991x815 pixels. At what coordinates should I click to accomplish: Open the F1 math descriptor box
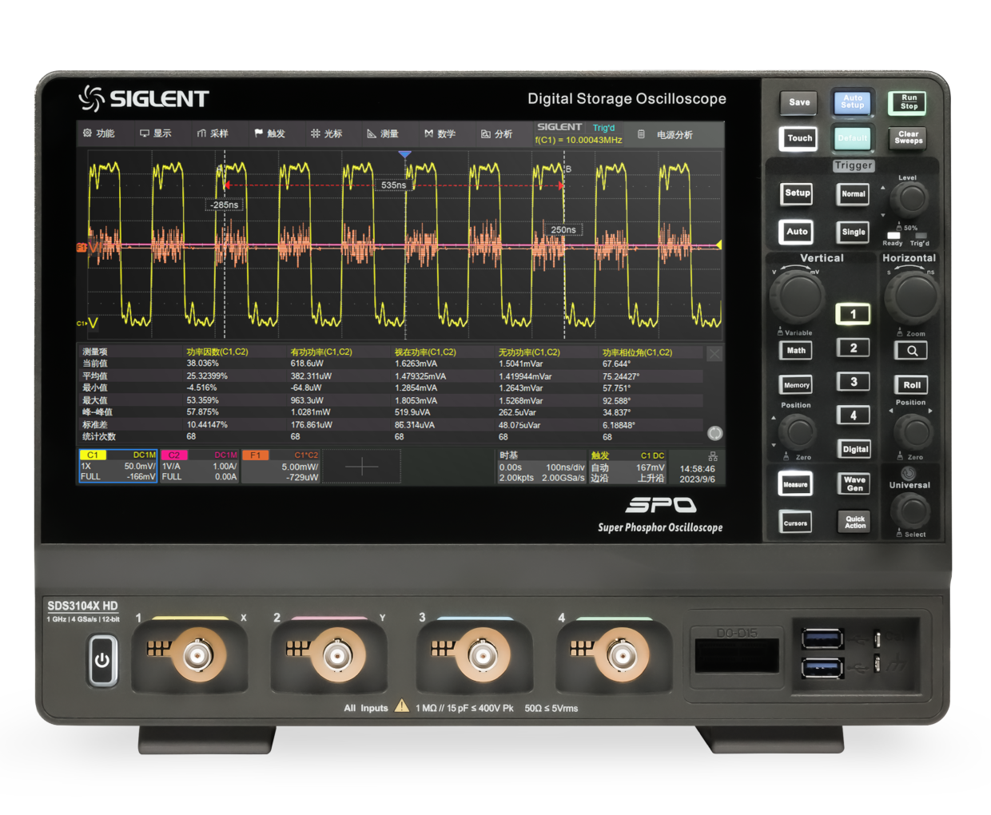coord(281,466)
